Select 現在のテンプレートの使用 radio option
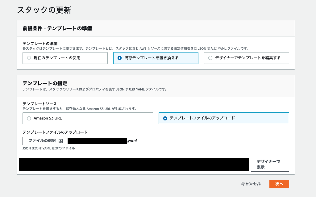 (x=65, y=58)
